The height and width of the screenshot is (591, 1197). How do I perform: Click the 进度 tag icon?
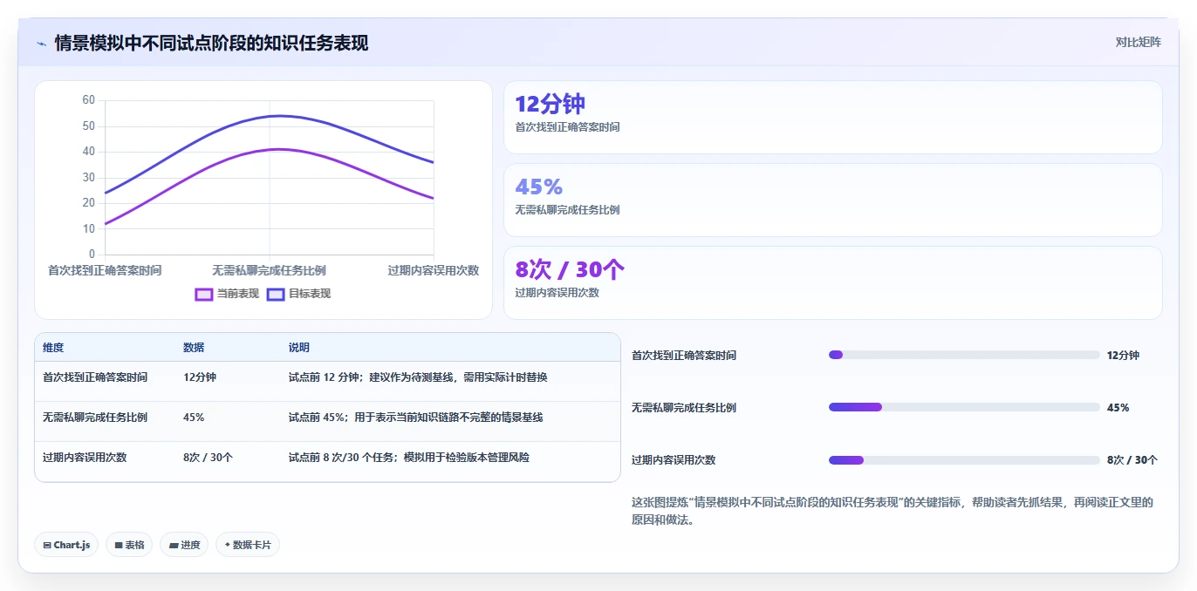point(174,545)
